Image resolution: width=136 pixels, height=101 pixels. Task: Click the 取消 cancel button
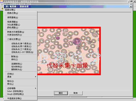[76, 93]
